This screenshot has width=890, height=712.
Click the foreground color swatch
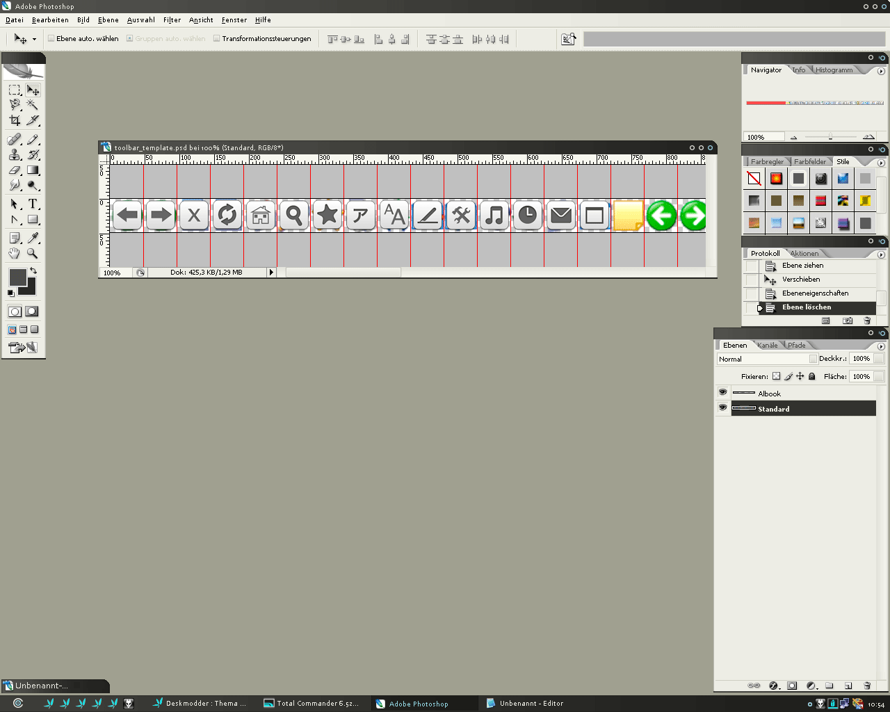[x=17, y=277]
